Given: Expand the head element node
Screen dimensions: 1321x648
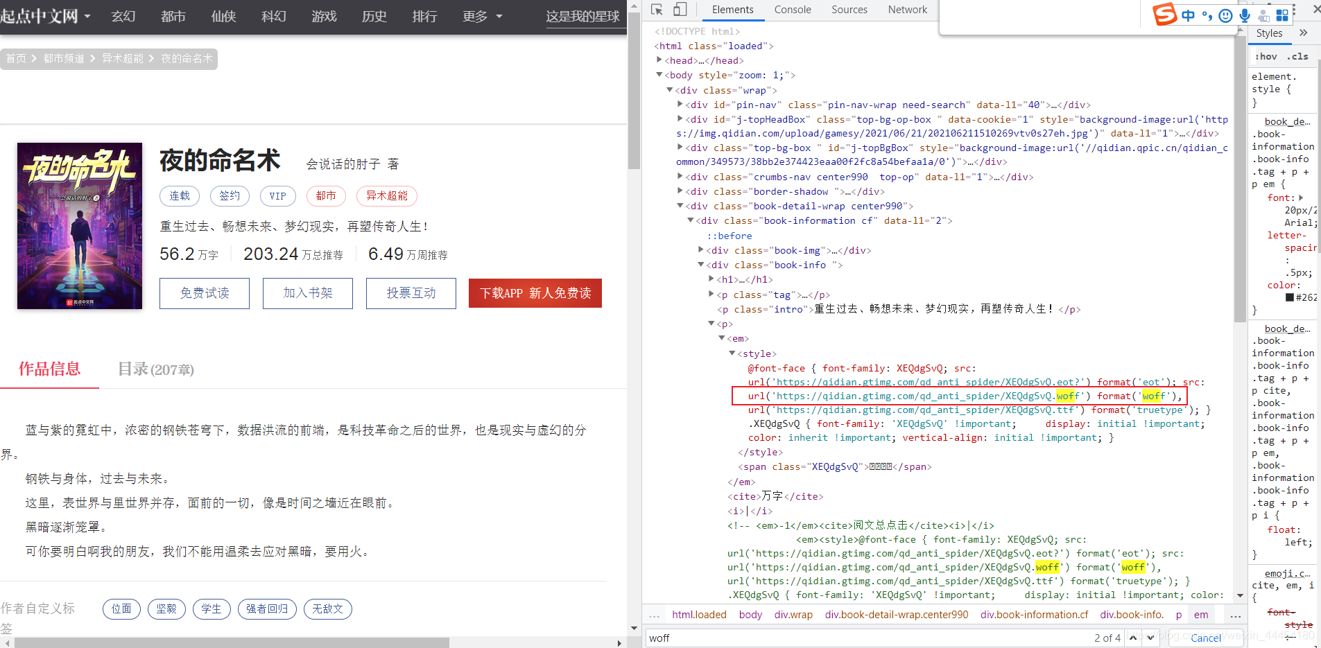Looking at the screenshot, I should click(x=659, y=60).
